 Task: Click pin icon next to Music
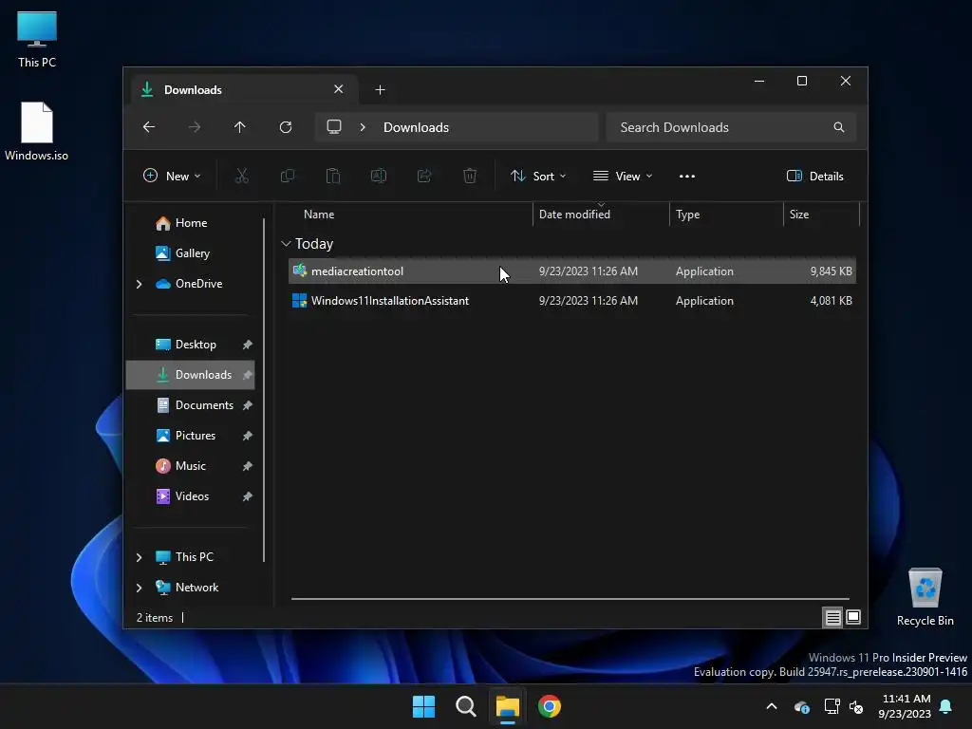click(248, 466)
